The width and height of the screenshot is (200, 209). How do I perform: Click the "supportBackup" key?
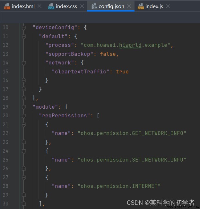[69, 54]
